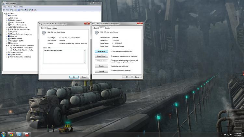Click the Scan for hardware changes toolbar icon

click(x=25, y=10)
